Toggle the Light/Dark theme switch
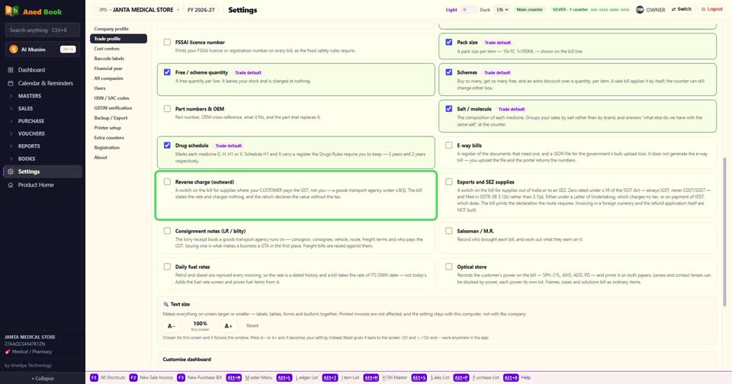Image resolution: width=732 pixels, height=384 pixels. (x=468, y=9)
